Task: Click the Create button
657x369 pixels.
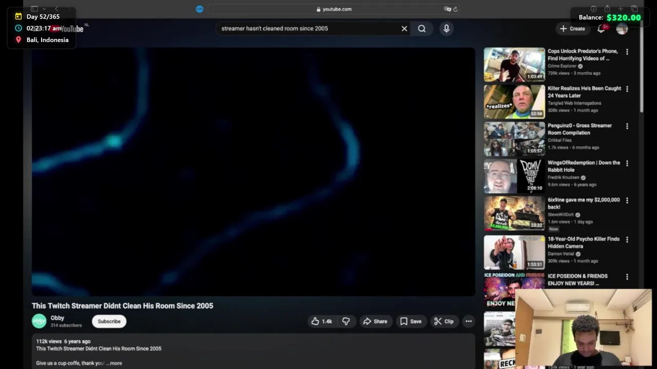Action: [572, 29]
